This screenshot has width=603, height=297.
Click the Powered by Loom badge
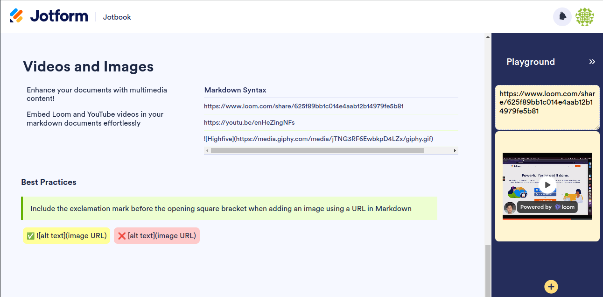(x=547, y=207)
